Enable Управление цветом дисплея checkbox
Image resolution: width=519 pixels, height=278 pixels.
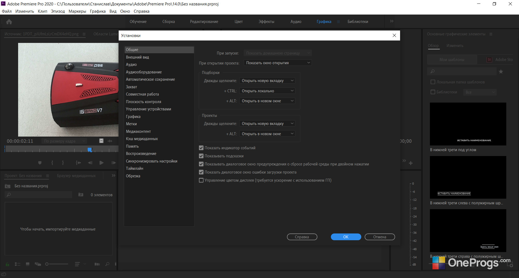tap(201, 180)
